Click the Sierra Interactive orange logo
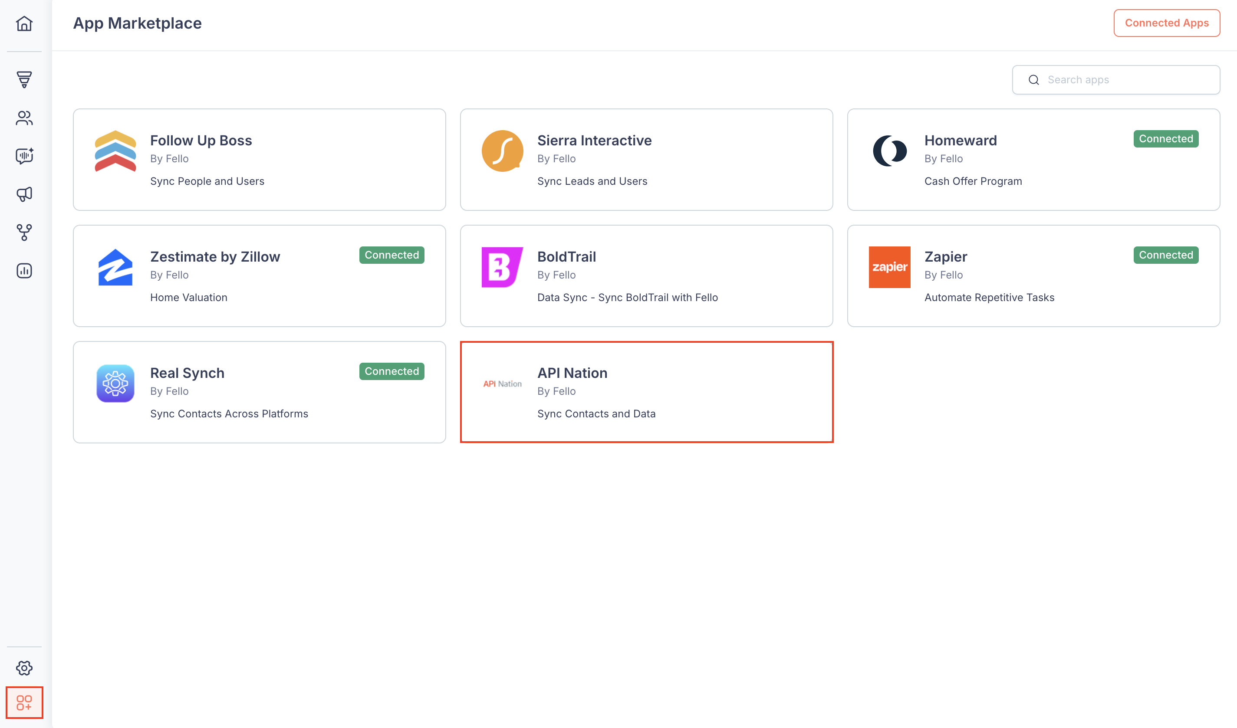This screenshot has width=1237, height=728. tap(502, 151)
